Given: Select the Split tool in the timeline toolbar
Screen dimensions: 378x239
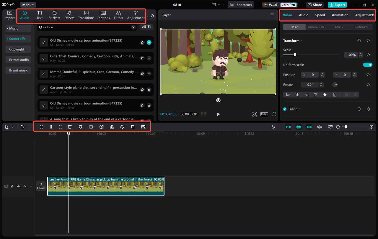Looking at the screenshot, I should tap(41, 127).
